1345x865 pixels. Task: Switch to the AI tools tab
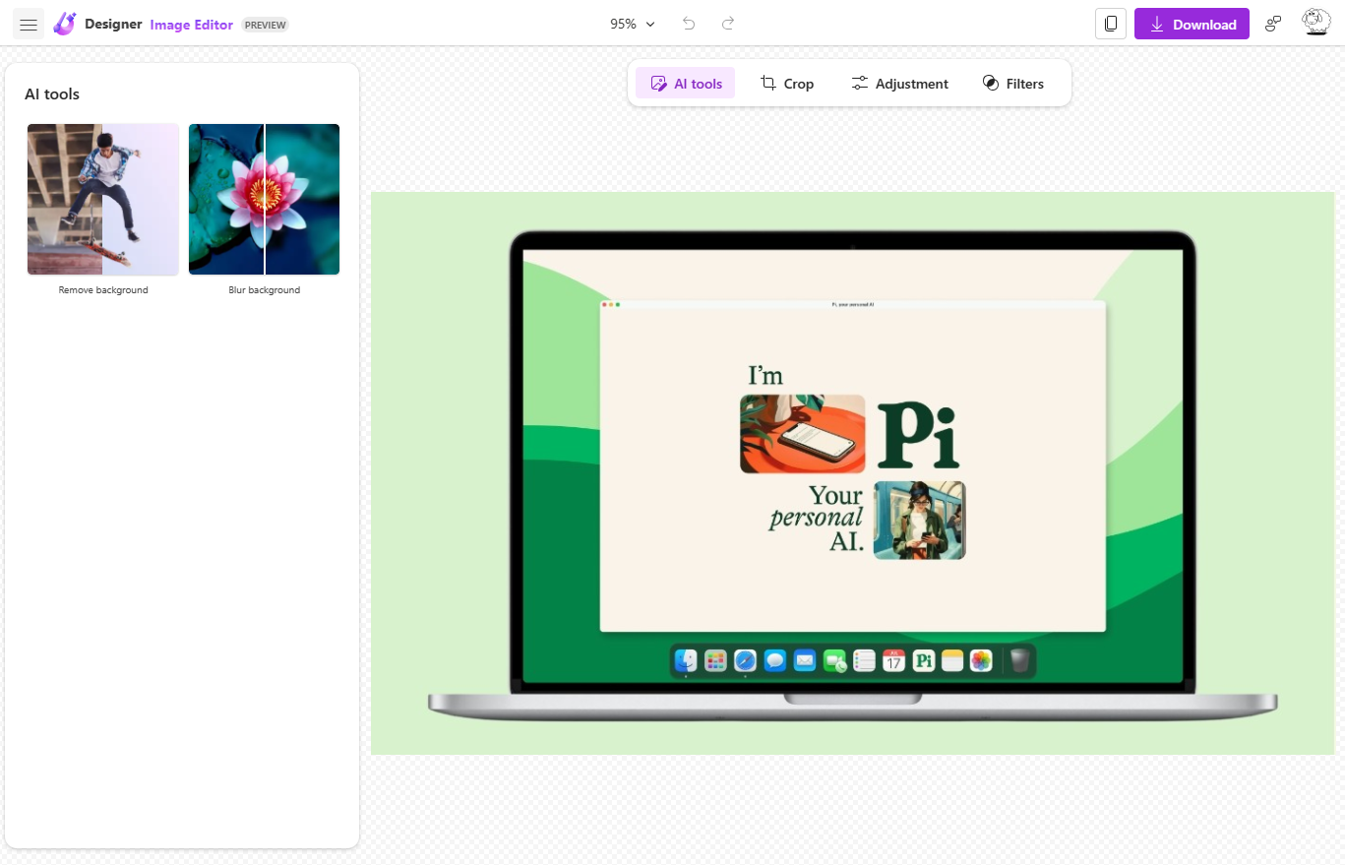(686, 84)
